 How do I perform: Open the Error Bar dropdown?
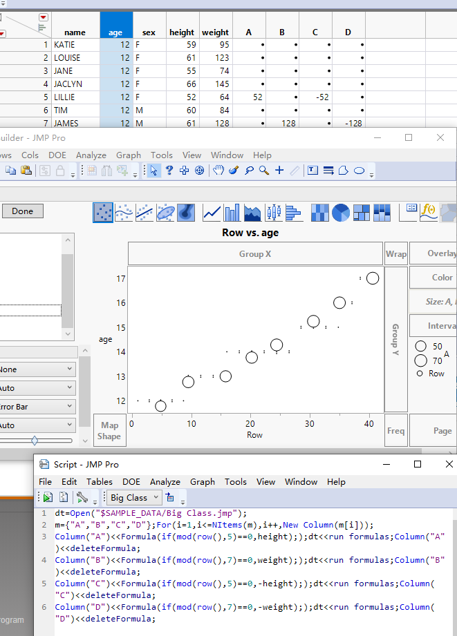click(x=38, y=407)
